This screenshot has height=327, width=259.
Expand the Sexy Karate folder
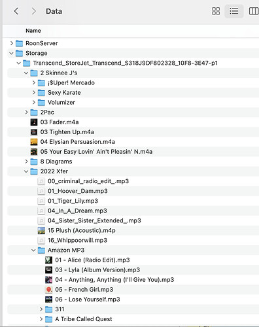click(33, 92)
